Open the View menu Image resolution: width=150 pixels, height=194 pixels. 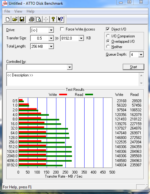(18, 11)
